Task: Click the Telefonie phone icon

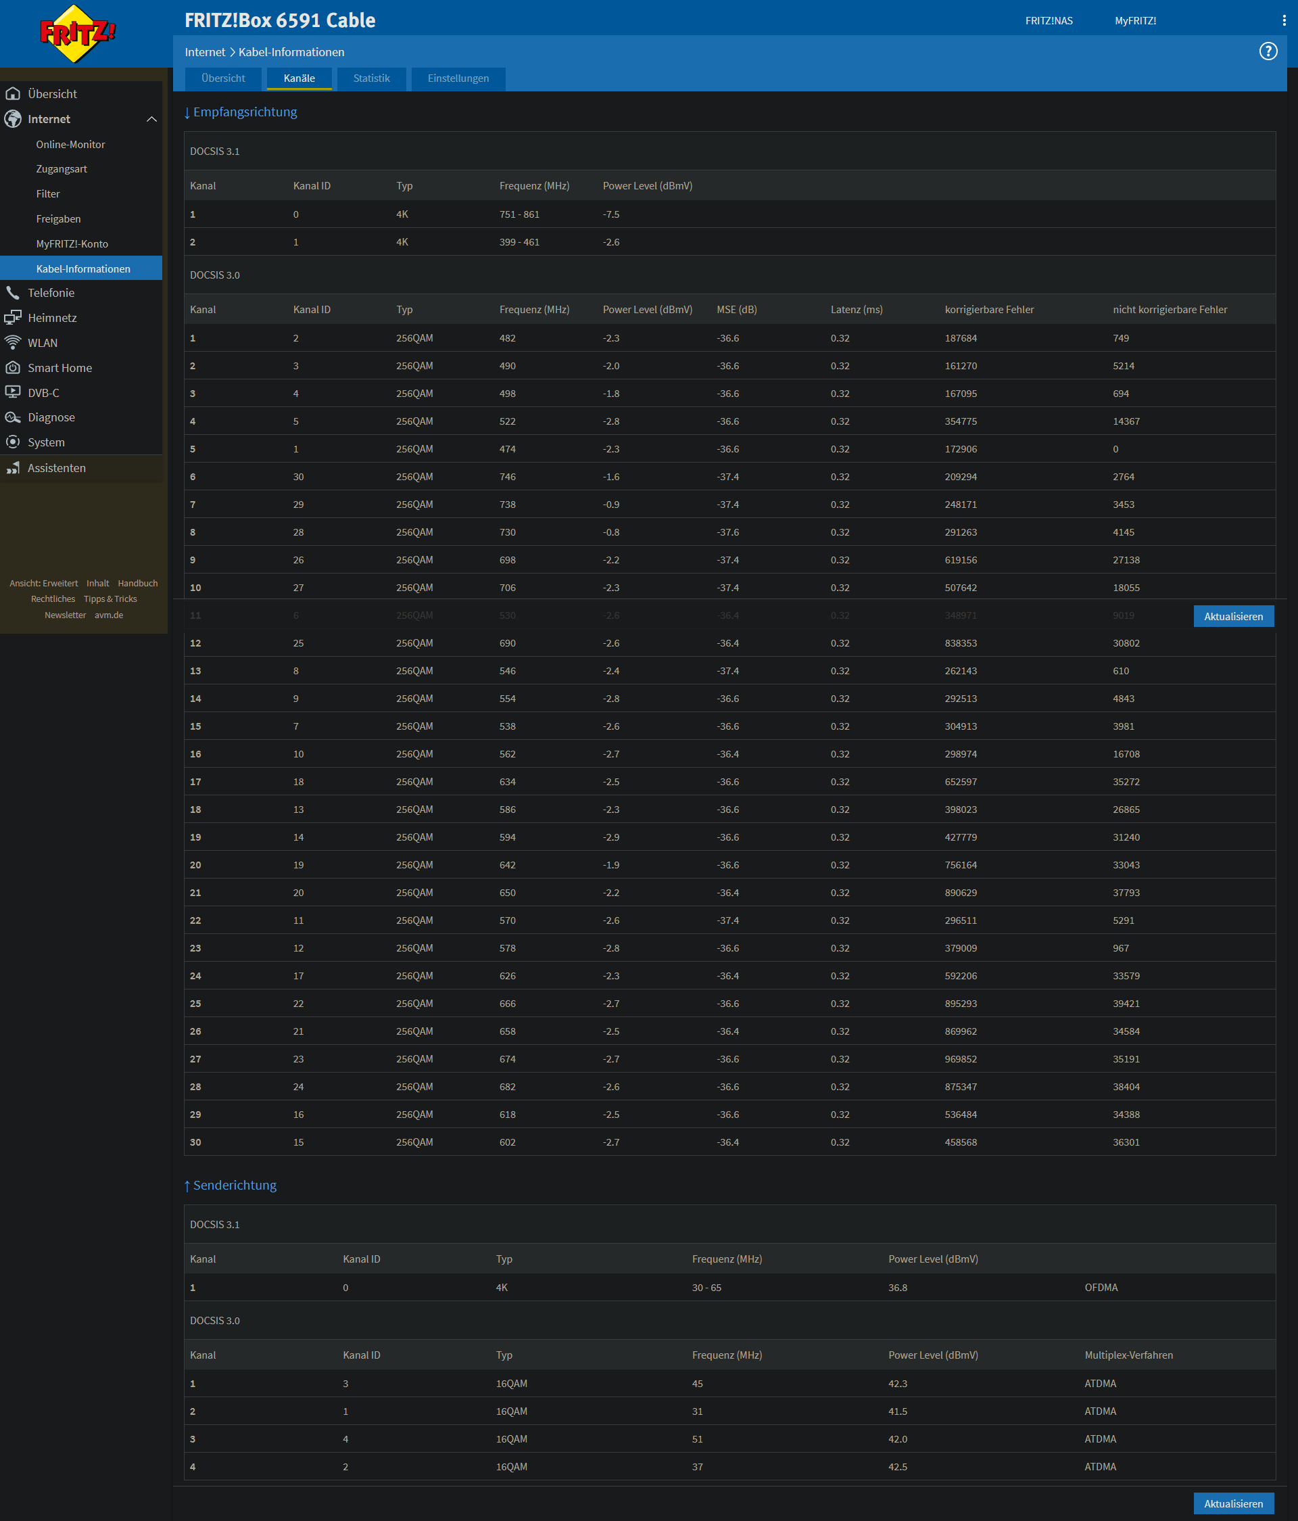Action: (x=12, y=293)
